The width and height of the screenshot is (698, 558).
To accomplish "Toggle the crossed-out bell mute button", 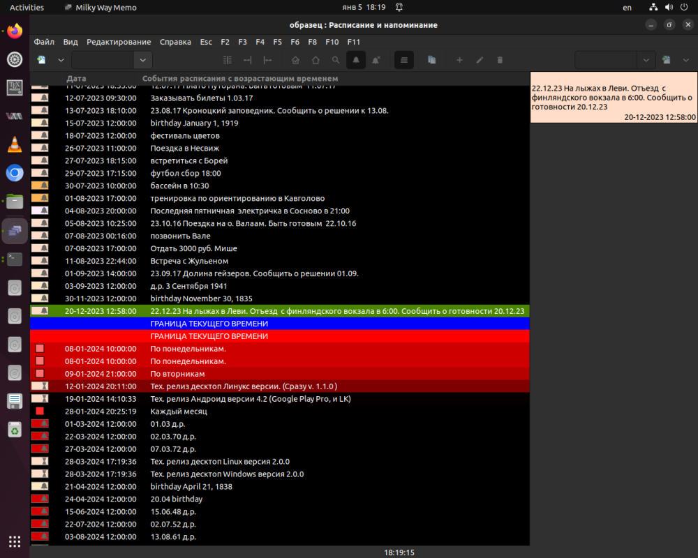I will click(376, 60).
